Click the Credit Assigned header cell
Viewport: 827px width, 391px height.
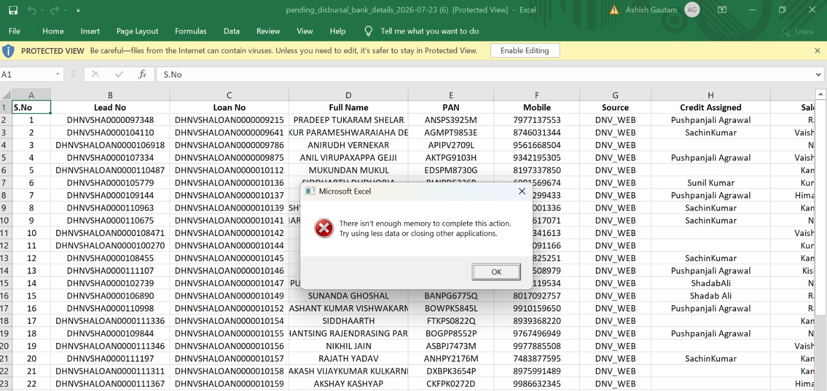[x=711, y=107]
